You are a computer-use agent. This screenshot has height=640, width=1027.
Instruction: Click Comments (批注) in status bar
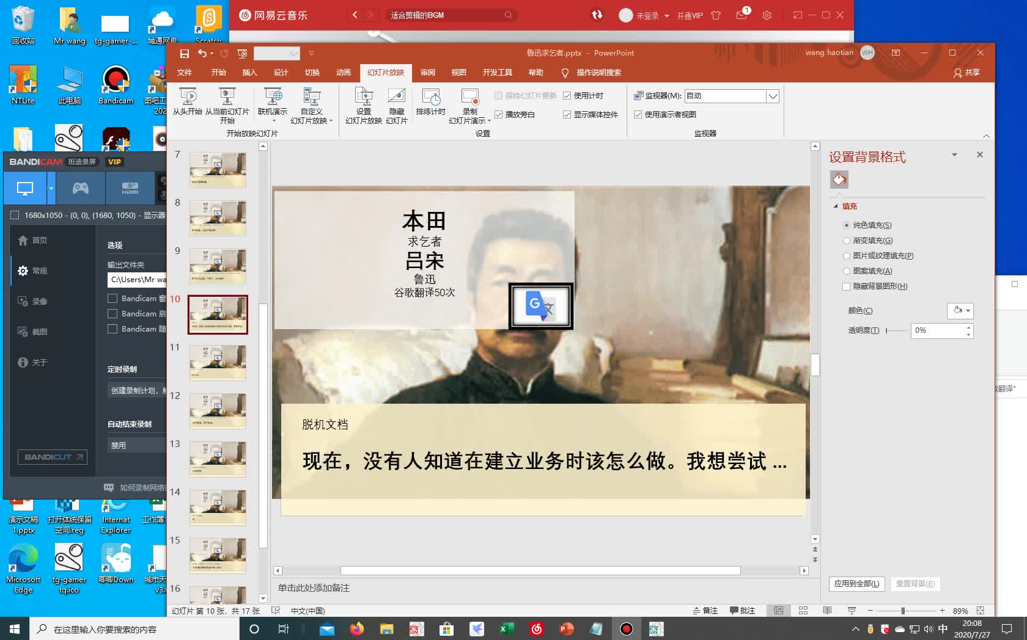[x=742, y=611]
